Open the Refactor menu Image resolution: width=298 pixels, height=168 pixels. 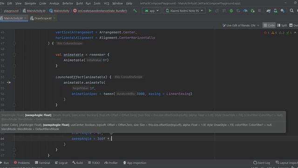[x=68, y=3]
